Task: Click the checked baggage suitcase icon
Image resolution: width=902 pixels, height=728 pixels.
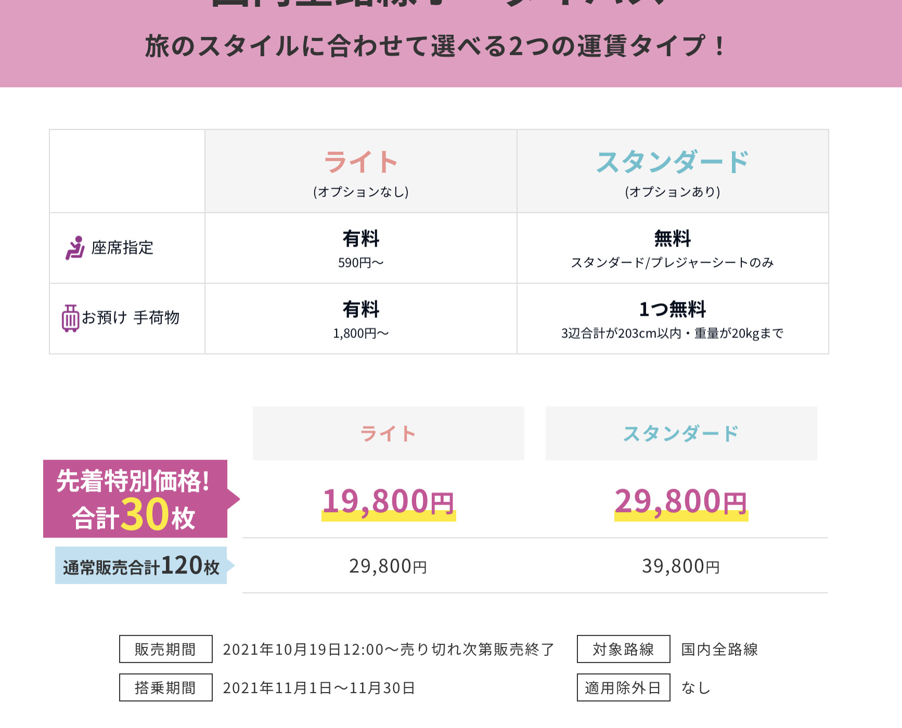Action: (70, 318)
